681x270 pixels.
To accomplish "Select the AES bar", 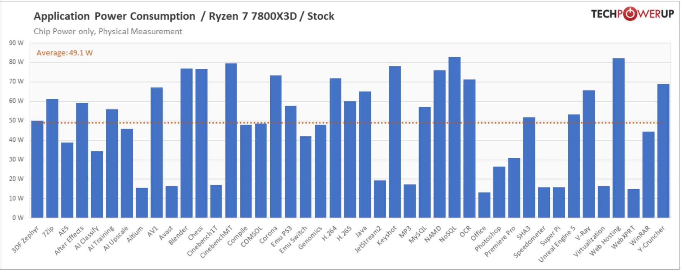I will pyautogui.click(x=67, y=180).
